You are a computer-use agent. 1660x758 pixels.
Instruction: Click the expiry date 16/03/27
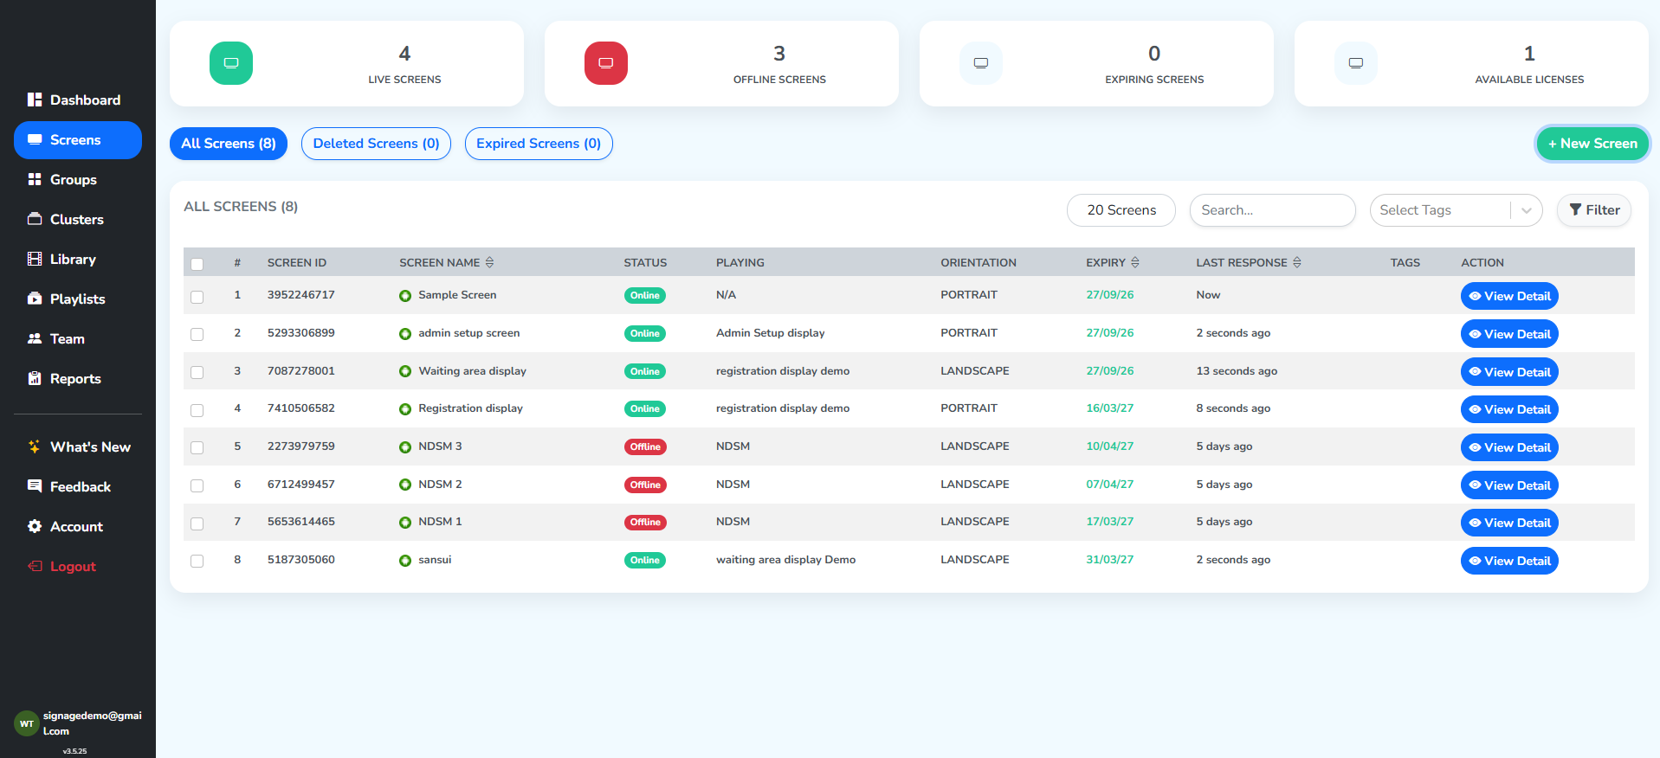pos(1109,408)
